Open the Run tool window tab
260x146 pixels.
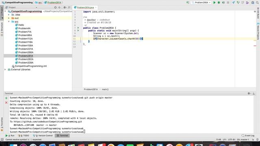[10, 135]
